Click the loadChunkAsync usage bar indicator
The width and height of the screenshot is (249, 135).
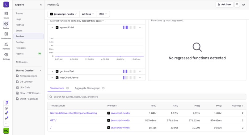point(130,78)
